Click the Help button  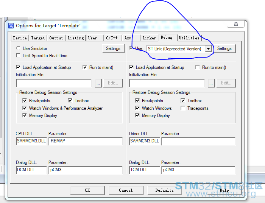point(224,191)
